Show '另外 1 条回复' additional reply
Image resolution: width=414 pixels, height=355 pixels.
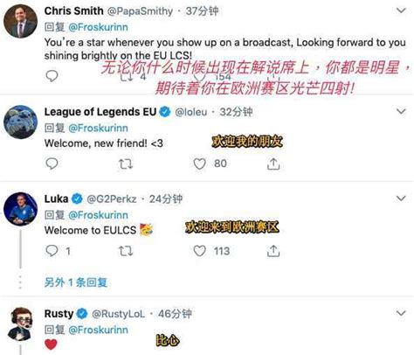76,282
